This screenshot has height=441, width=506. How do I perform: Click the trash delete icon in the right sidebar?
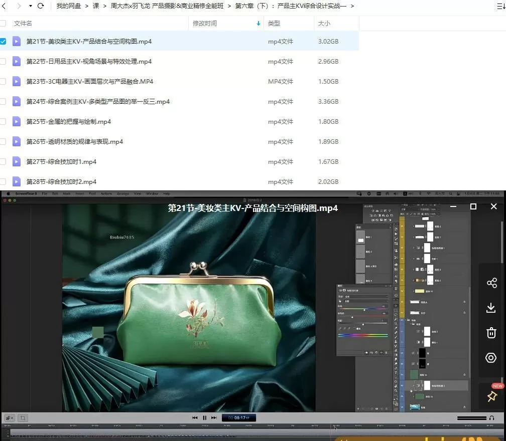pyautogui.click(x=491, y=333)
